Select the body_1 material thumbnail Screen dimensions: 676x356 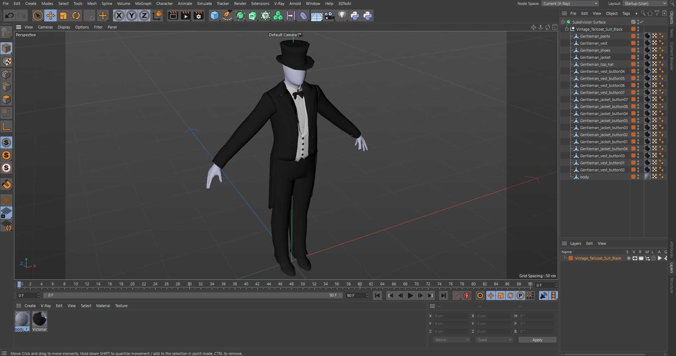pyautogui.click(x=22, y=319)
